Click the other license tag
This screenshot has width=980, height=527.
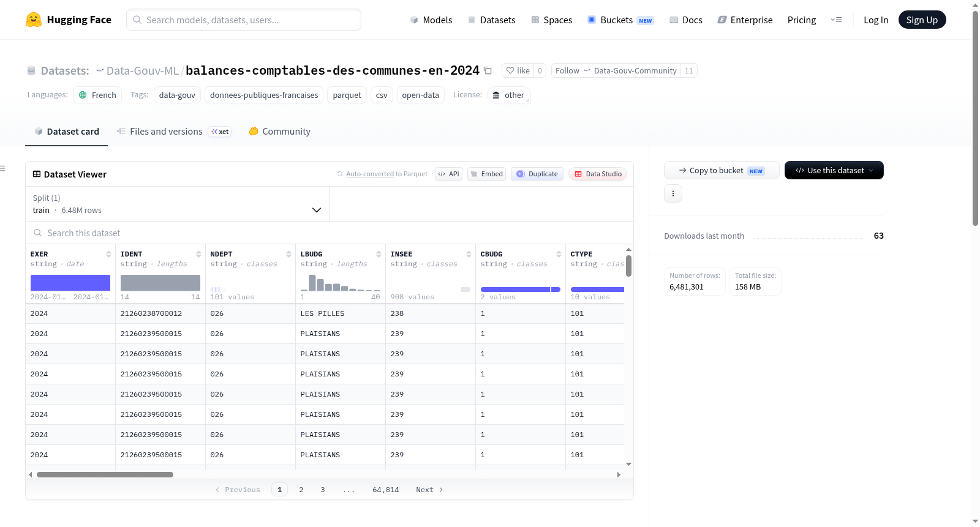508,95
